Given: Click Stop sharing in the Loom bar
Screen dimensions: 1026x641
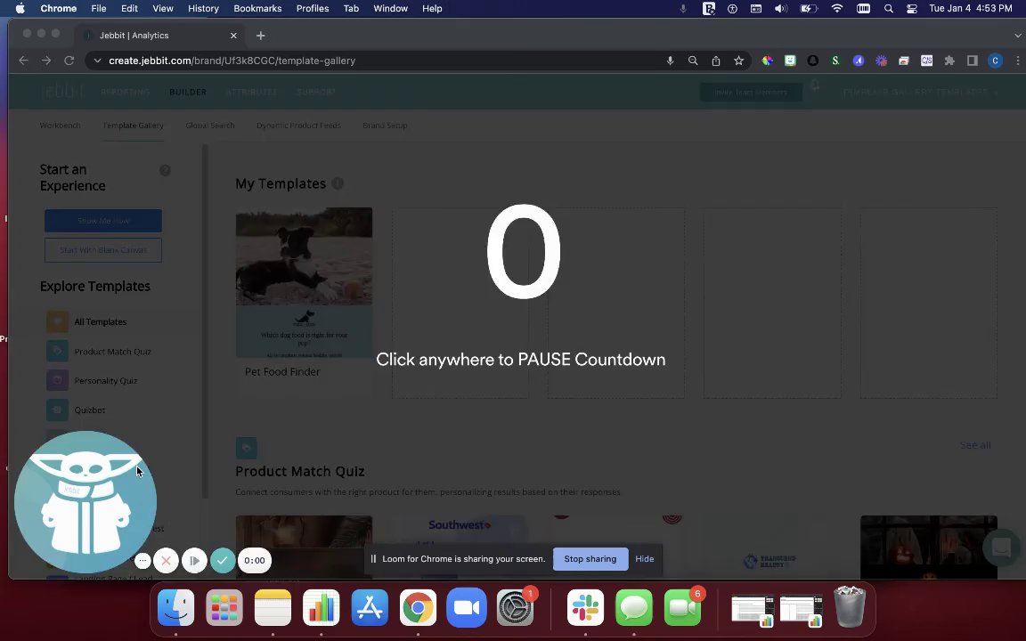Looking at the screenshot, I should click(590, 559).
